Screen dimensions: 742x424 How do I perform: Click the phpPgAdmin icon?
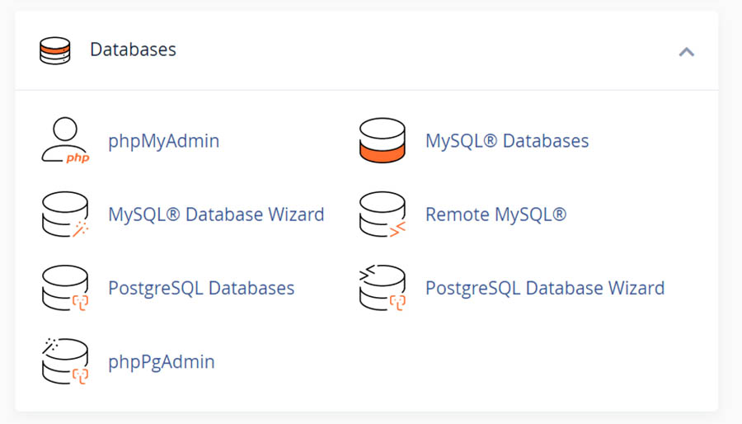(64, 361)
